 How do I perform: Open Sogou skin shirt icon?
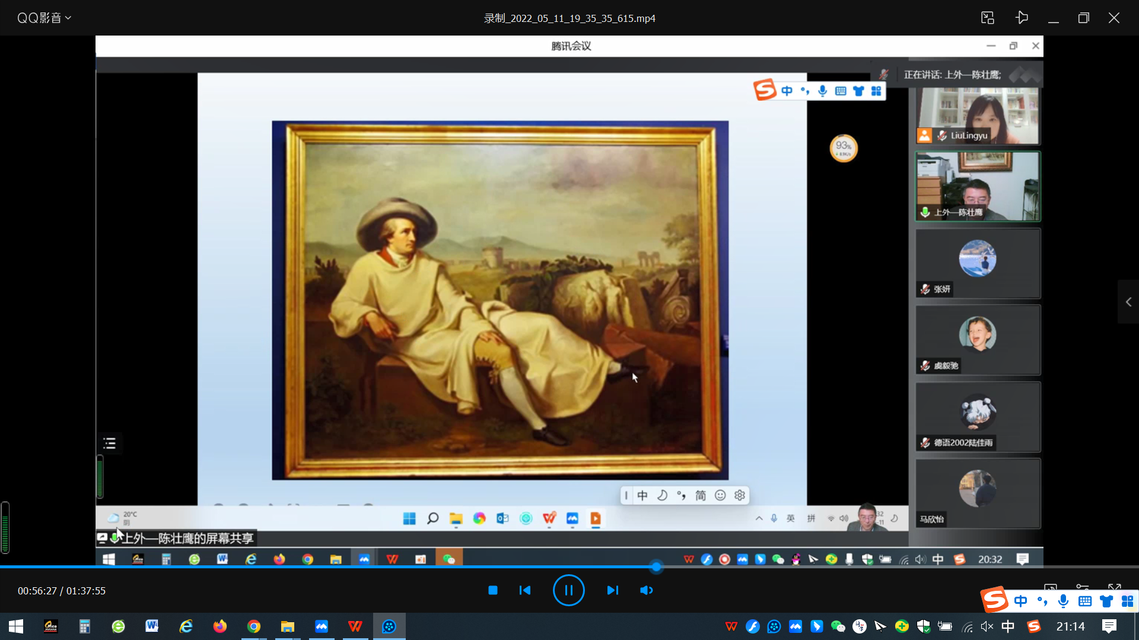pos(1106,601)
